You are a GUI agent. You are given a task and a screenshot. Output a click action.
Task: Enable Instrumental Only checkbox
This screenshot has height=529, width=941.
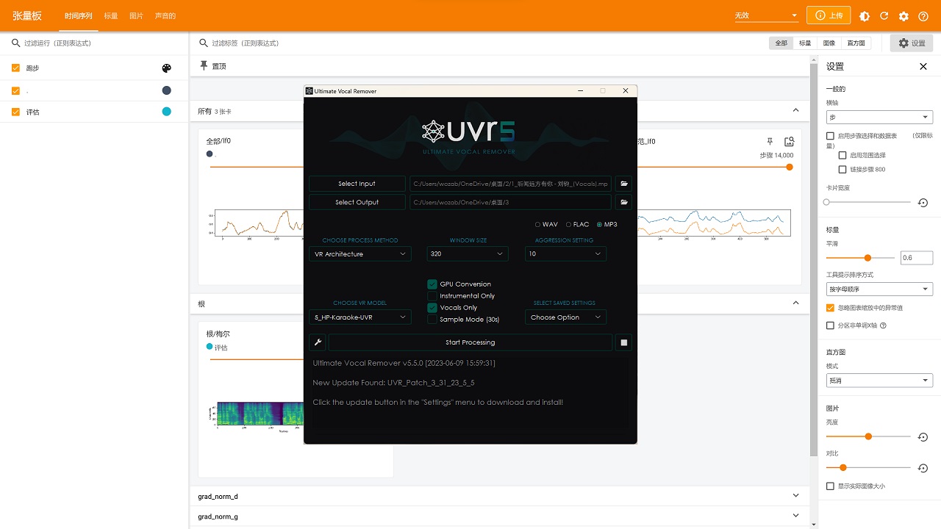432,296
